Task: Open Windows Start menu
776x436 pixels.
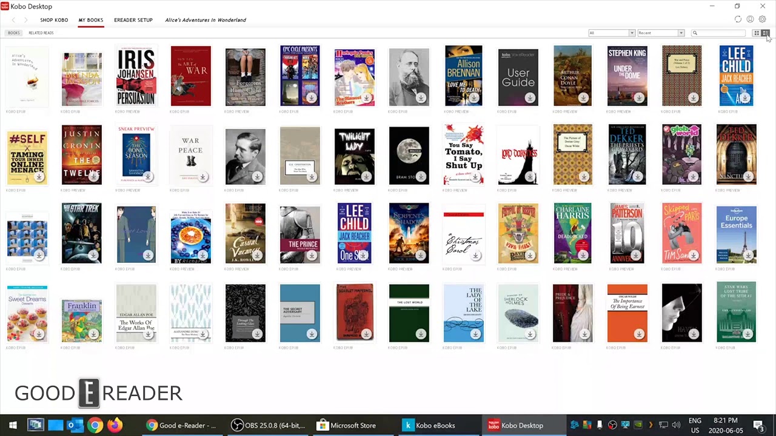Action: (12, 425)
